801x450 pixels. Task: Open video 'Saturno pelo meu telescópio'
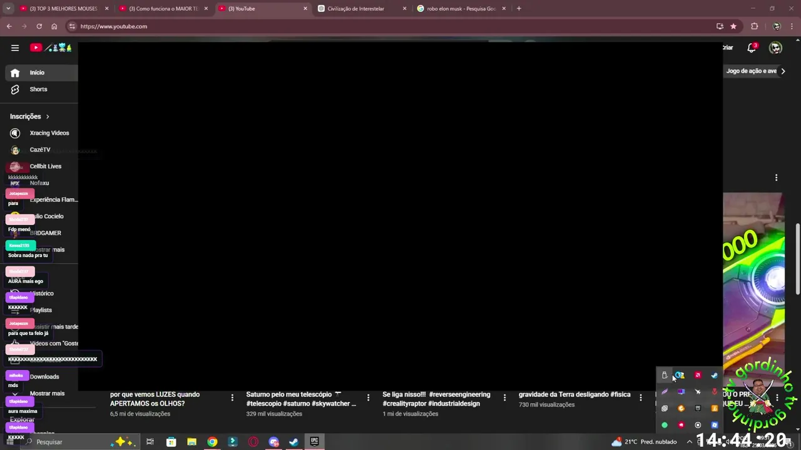click(x=301, y=399)
